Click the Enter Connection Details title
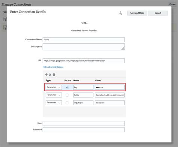 pyautogui.click(x=28, y=12)
